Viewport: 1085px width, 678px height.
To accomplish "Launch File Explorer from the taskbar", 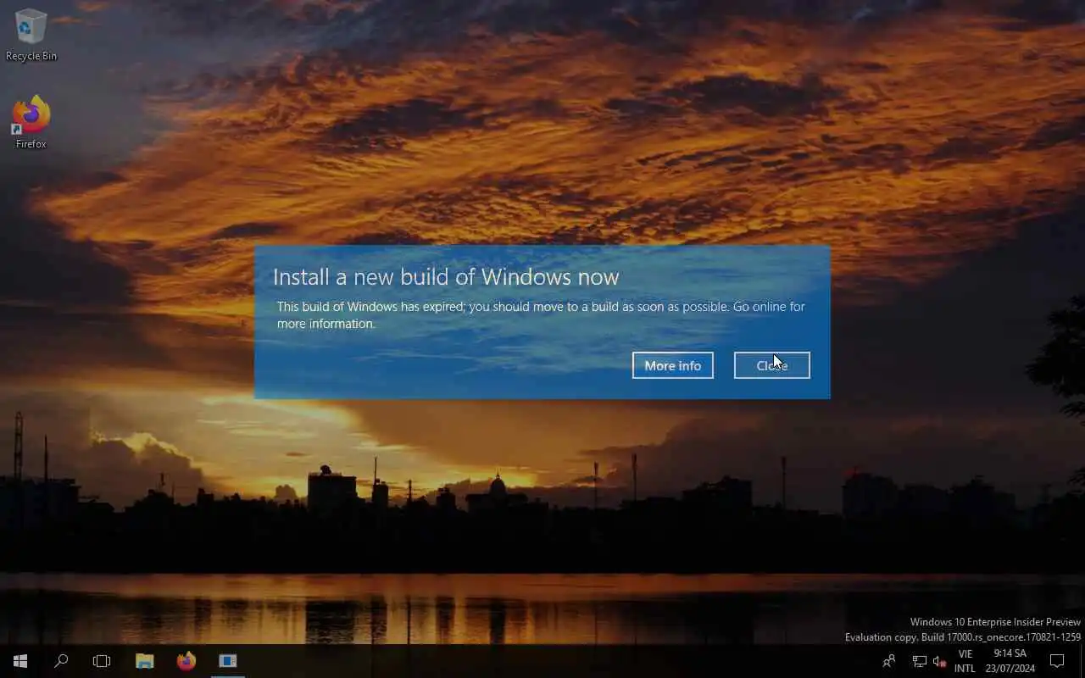I will pyautogui.click(x=144, y=661).
